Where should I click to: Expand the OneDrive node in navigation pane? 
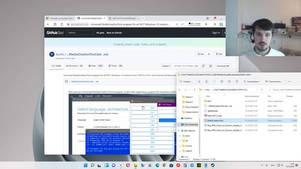(x=179, y=118)
